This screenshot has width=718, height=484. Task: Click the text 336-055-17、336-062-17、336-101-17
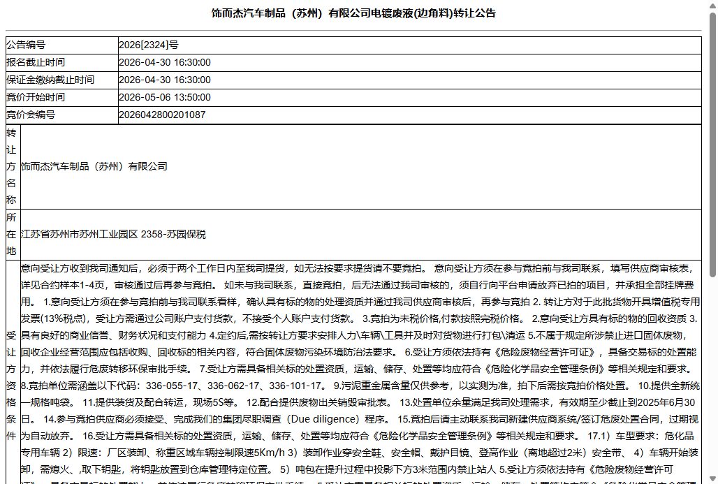(x=233, y=386)
